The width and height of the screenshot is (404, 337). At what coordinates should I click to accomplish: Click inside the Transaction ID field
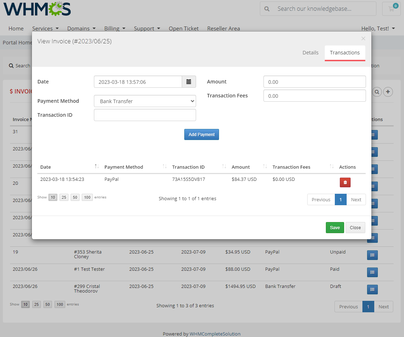click(x=145, y=115)
